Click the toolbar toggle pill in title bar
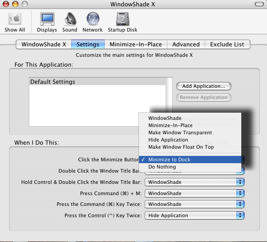Screen dimensions: 267x242 (259, 4)
